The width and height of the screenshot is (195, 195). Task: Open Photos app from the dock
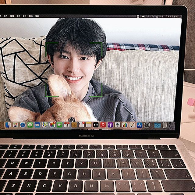(x=52, y=125)
